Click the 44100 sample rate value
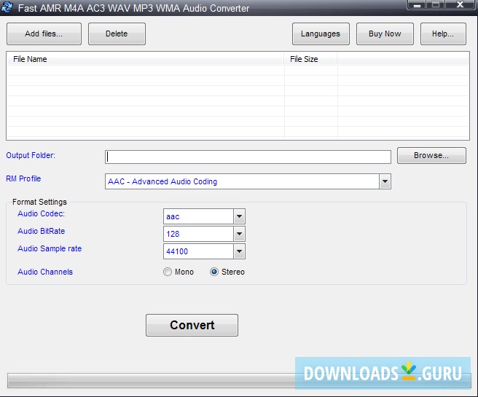This screenshot has height=397, width=478. coord(177,251)
